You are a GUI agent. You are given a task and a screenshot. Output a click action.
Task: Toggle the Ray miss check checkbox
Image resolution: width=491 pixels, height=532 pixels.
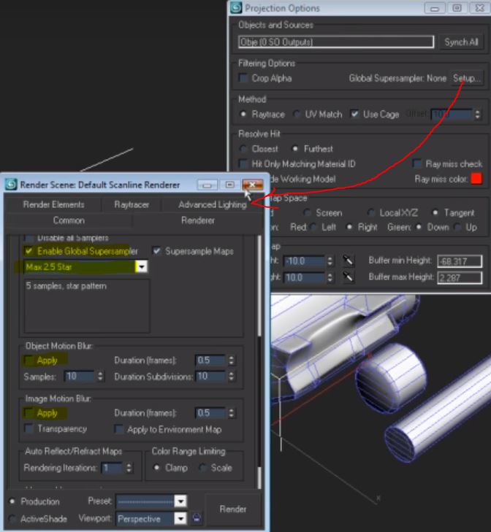(417, 163)
